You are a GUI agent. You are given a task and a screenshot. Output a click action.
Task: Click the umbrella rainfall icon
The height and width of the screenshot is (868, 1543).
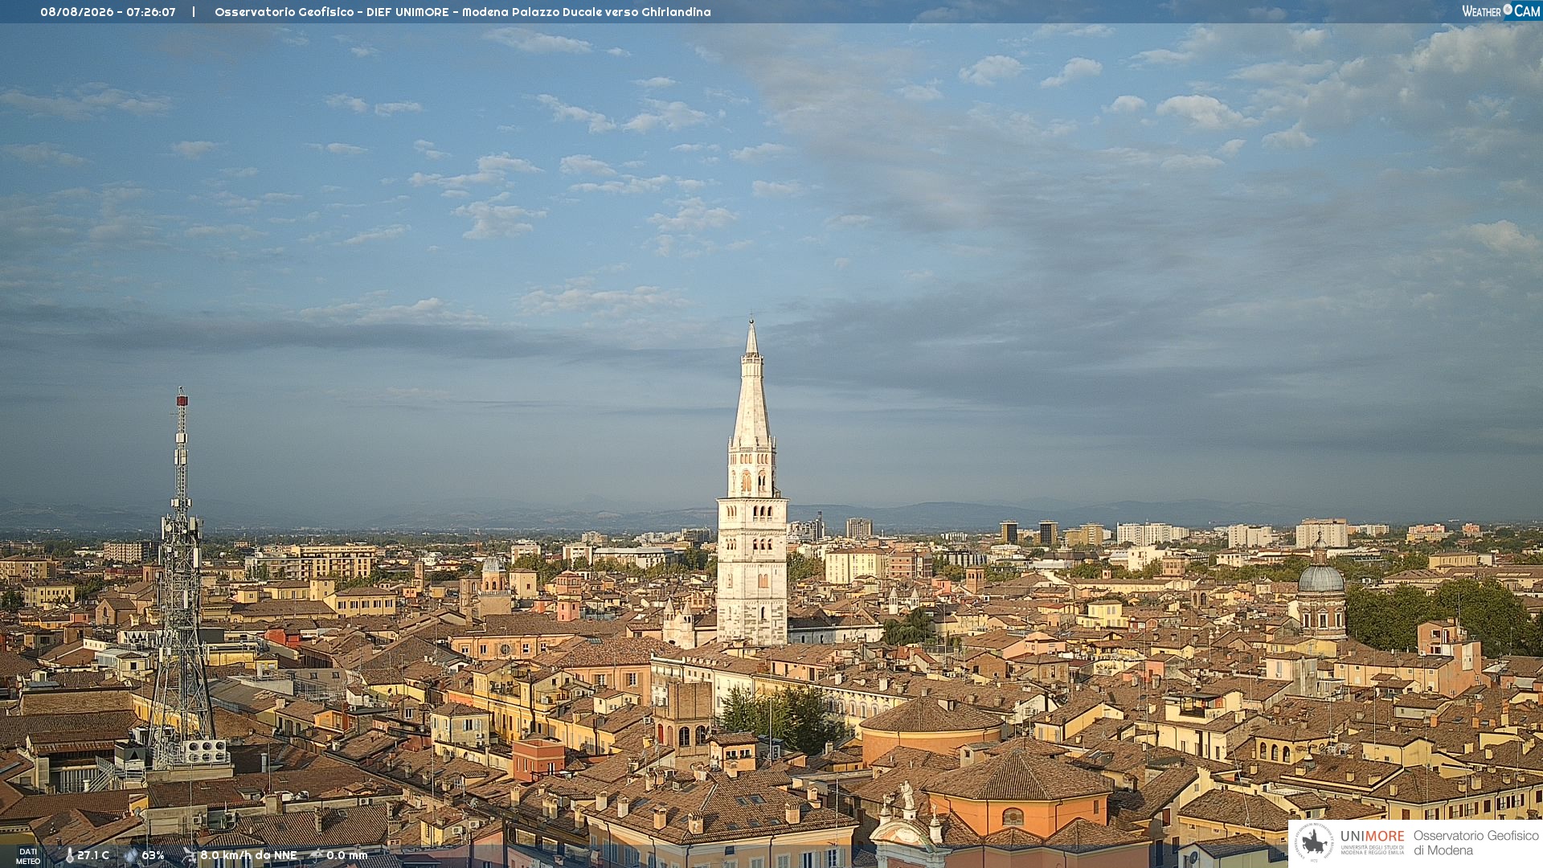pos(317,855)
